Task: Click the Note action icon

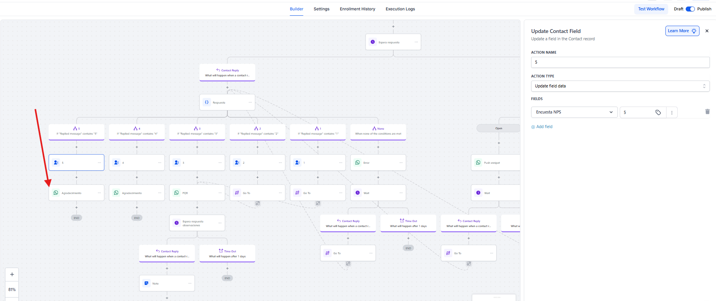Action: 146,283
